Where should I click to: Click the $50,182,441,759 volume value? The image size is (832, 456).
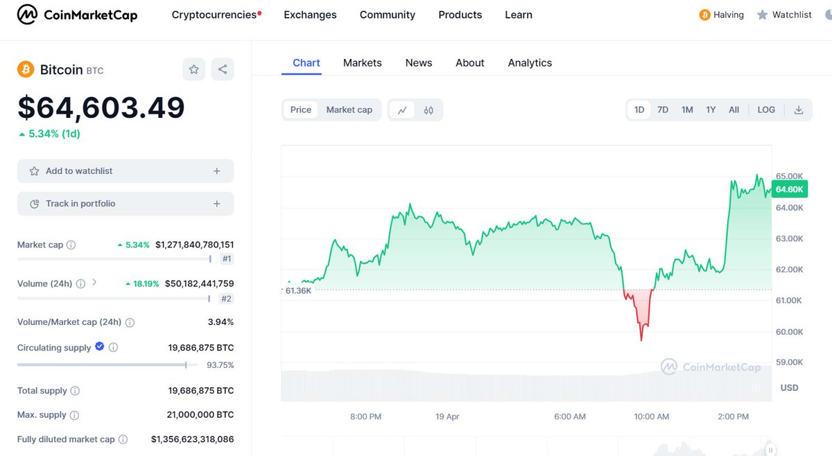coord(200,283)
